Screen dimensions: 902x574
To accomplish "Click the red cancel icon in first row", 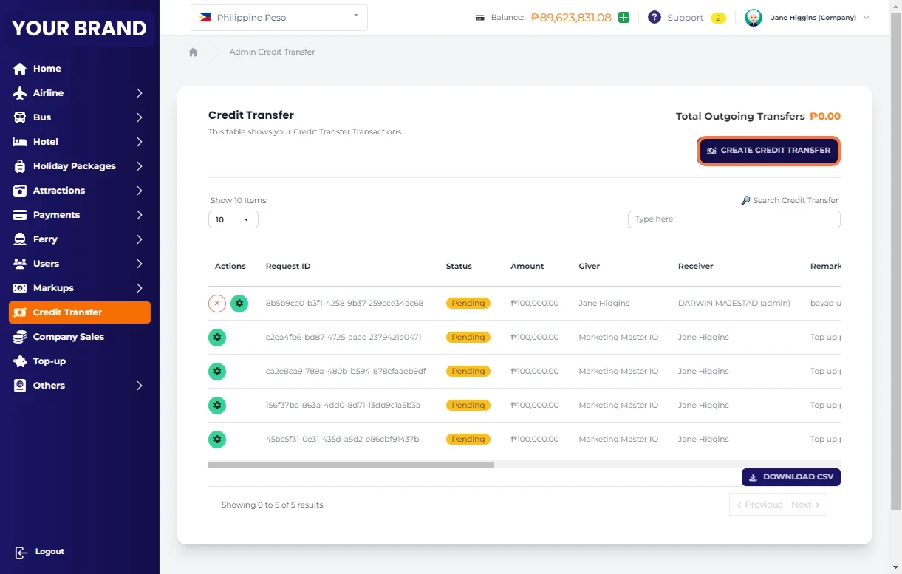I will click(x=216, y=303).
